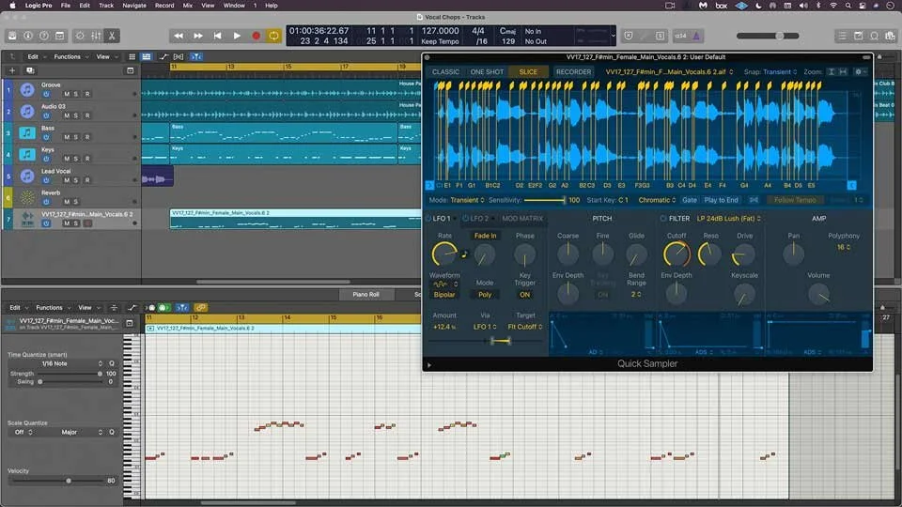Image resolution: width=902 pixels, height=507 pixels.
Task: Open the Chromatic mapping dropdown
Action: coord(657,200)
